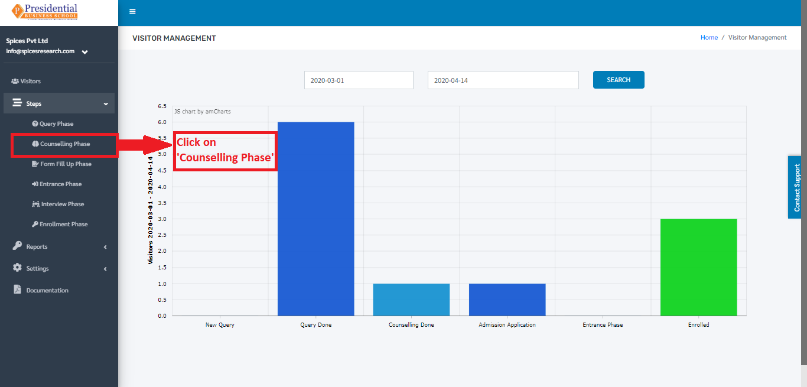This screenshot has width=807, height=387.
Task: Click the Reports key icon
Action: pyautogui.click(x=17, y=246)
